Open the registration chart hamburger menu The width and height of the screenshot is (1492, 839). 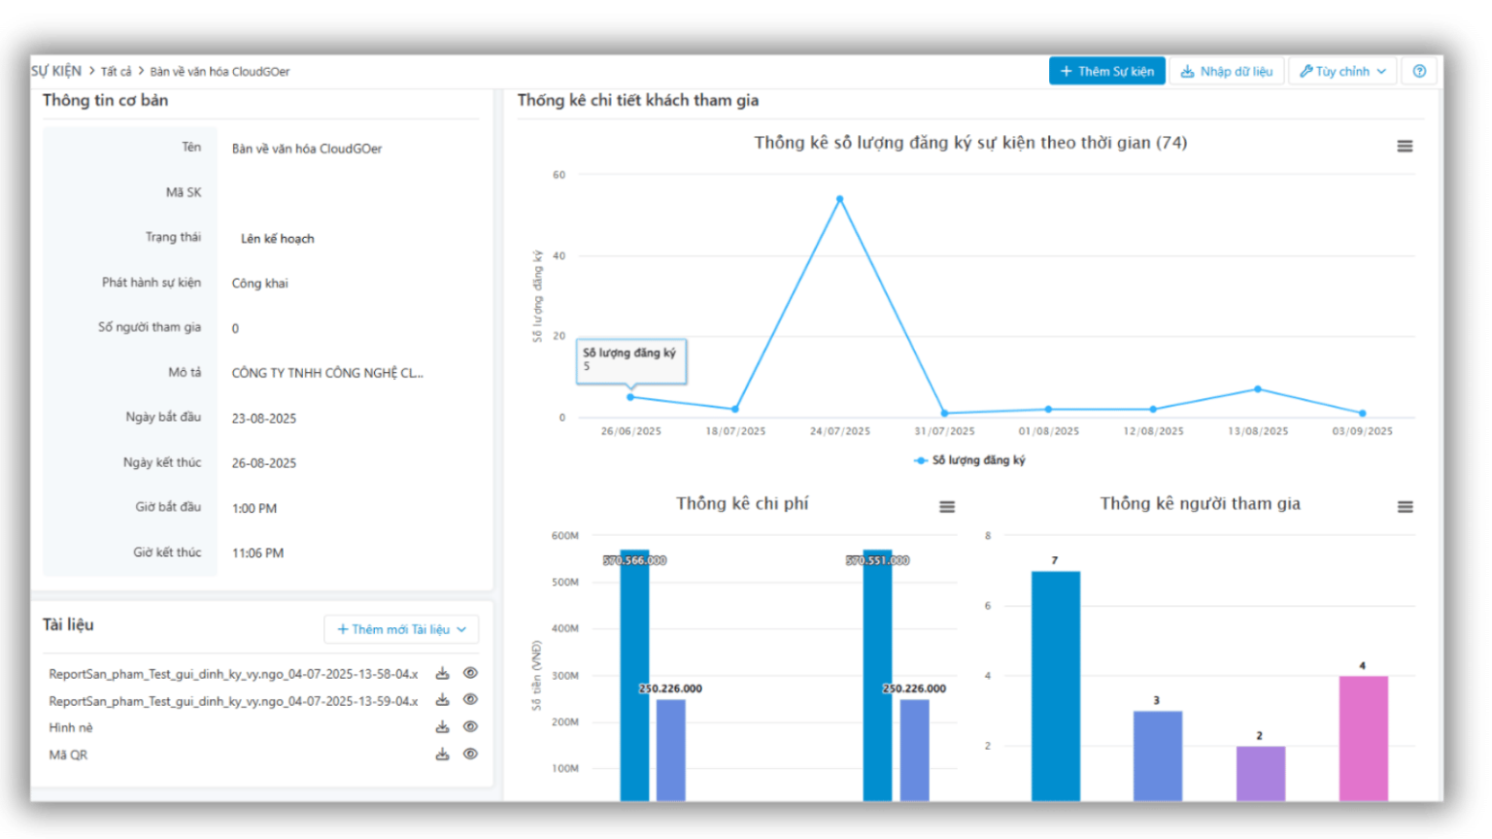1405,146
